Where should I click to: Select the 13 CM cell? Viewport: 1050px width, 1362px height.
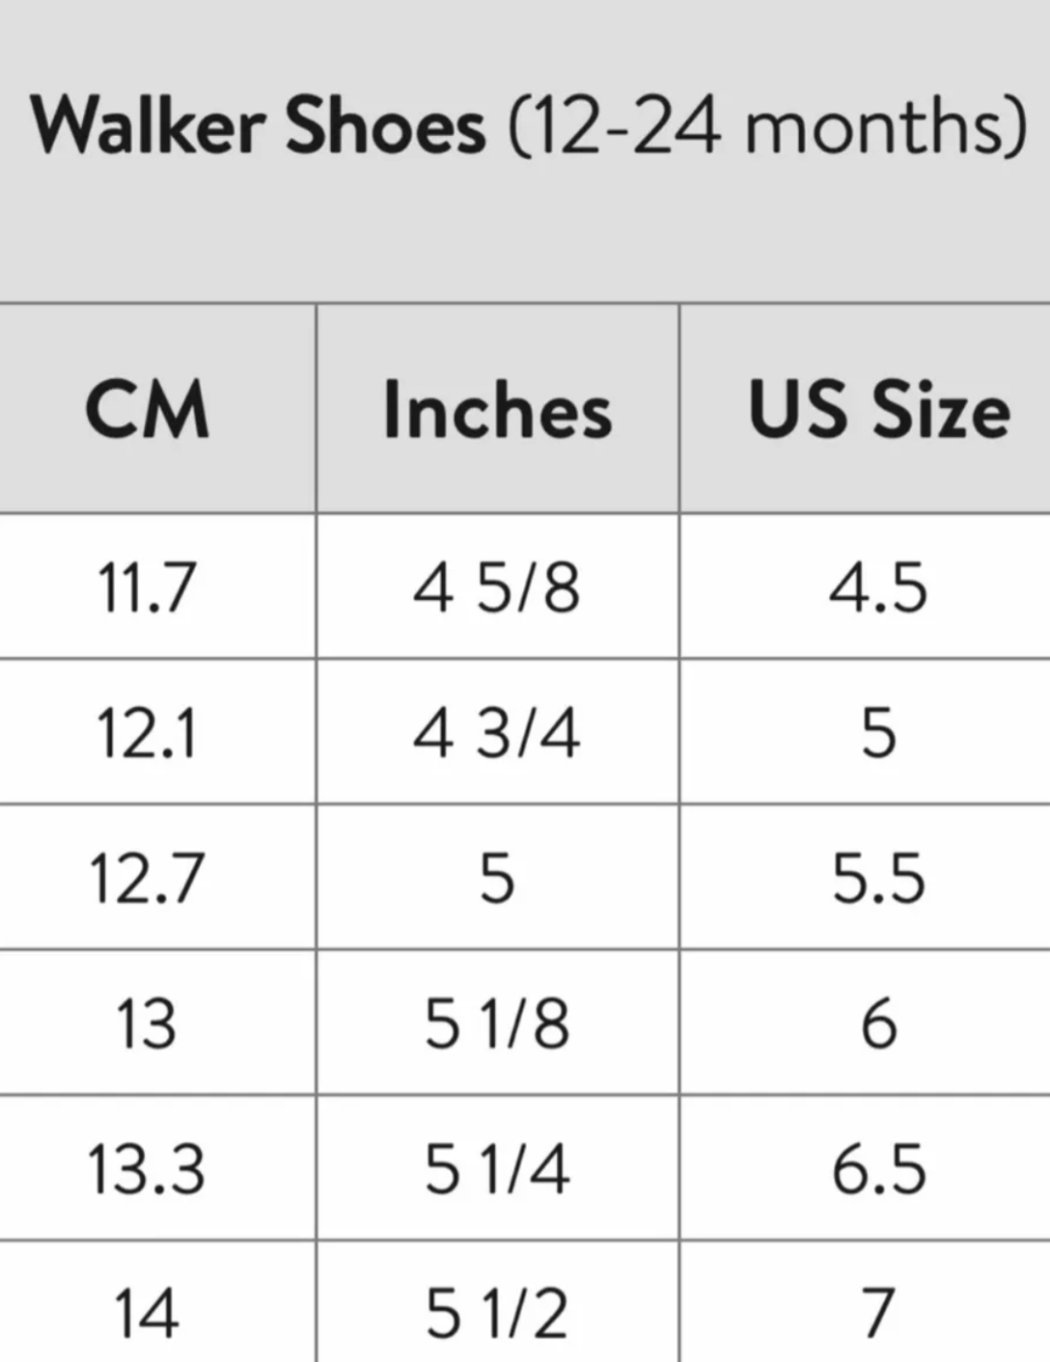pos(148,1023)
